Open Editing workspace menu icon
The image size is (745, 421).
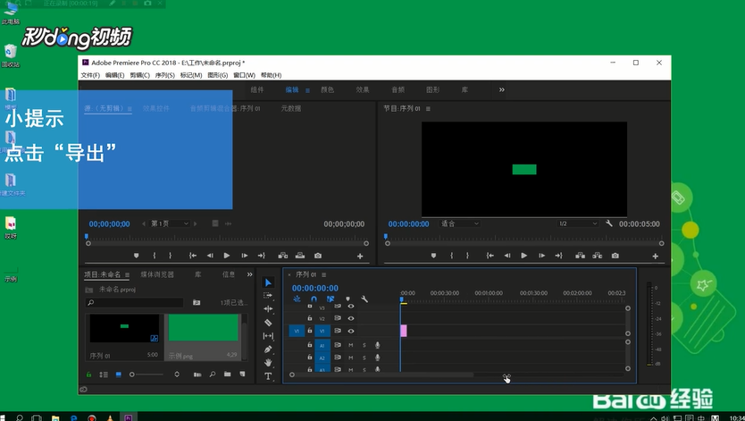307,90
